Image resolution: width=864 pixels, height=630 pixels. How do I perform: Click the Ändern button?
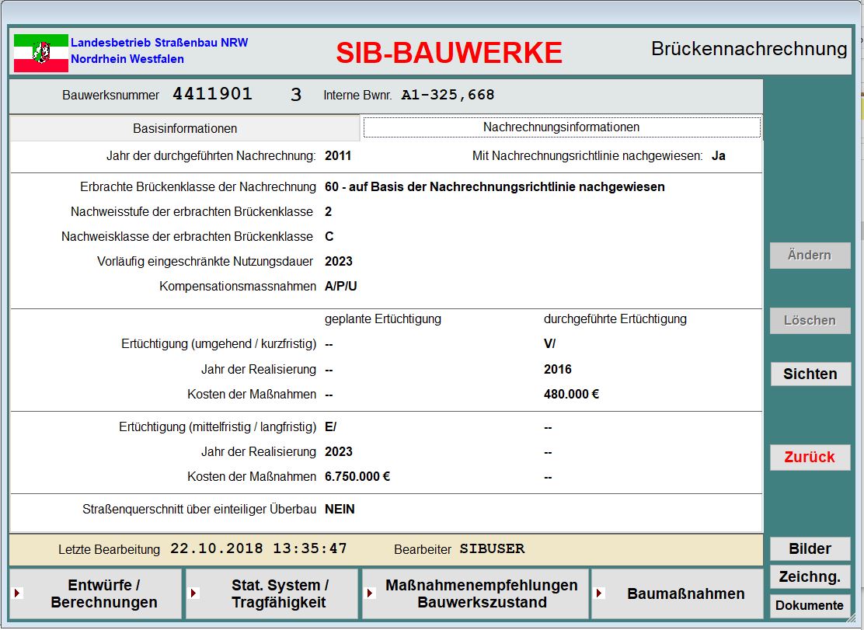(810, 255)
